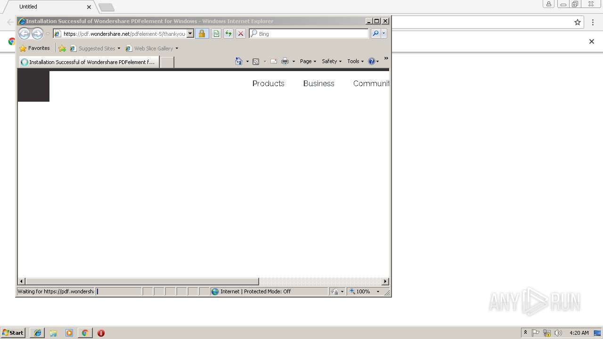Click the RSS feeds icon
Image resolution: width=603 pixels, height=339 pixels.
(x=256, y=61)
